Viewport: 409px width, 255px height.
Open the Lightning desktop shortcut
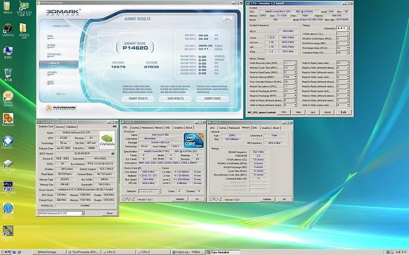click(x=8, y=29)
